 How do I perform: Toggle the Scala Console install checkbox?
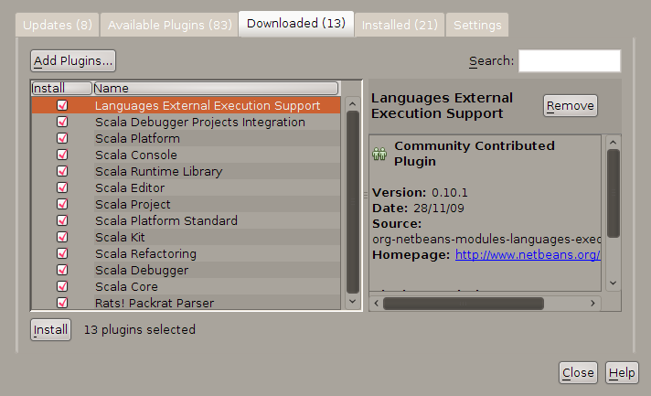[62, 155]
